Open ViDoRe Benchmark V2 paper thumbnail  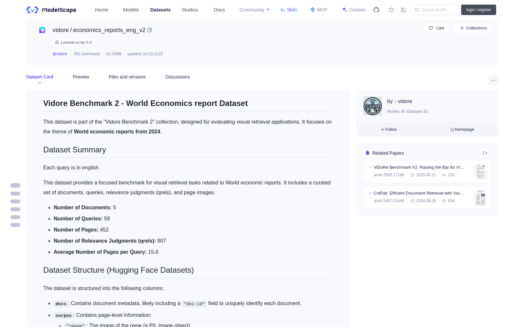pos(480,171)
